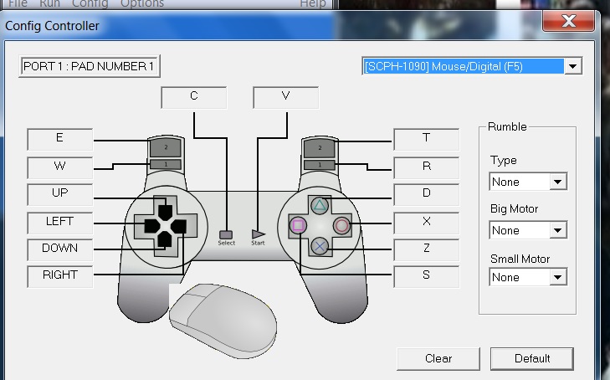
Task: Click the Start button on the controller
Action: pyautogui.click(x=259, y=234)
